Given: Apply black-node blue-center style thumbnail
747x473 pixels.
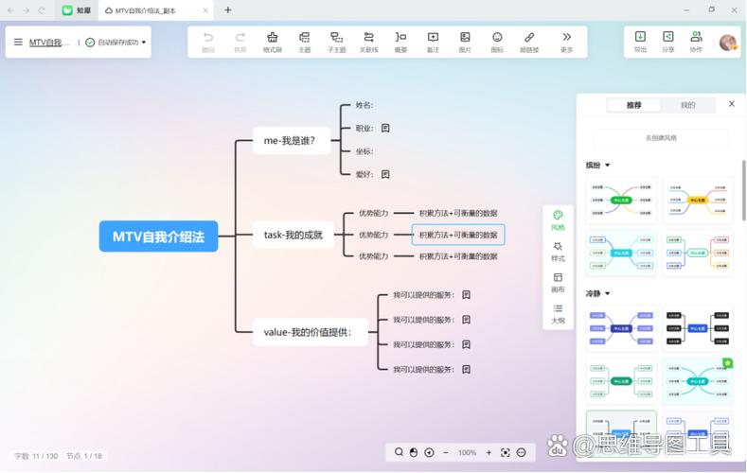Looking at the screenshot, I should tap(698, 328).
